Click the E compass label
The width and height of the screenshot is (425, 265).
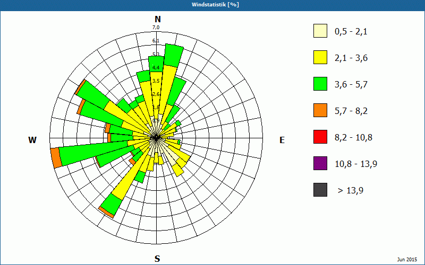(x=282, y=140)
